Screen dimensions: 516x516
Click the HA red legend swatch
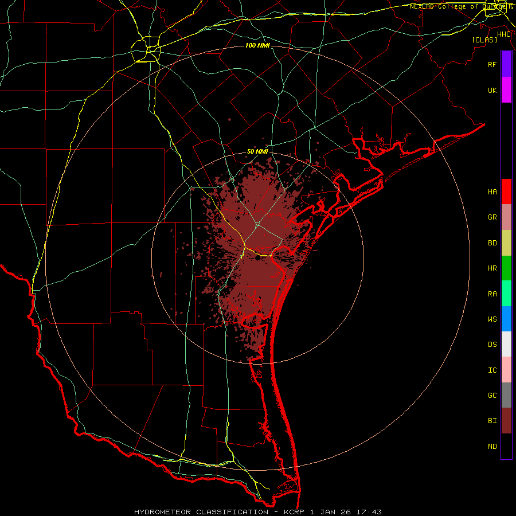506,191
